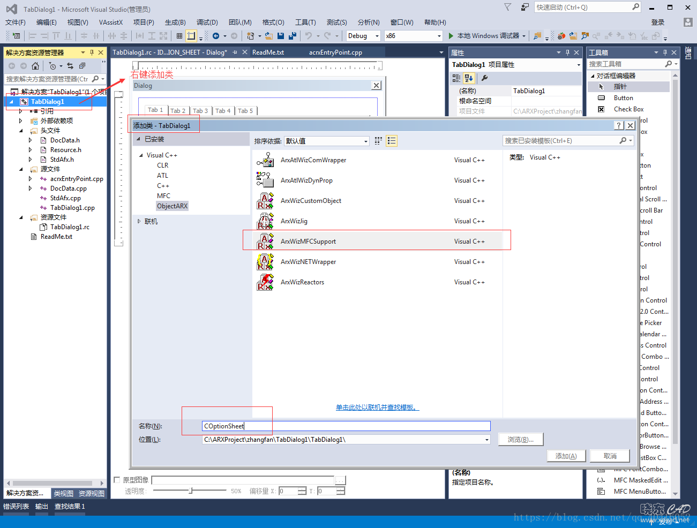
Task: Collapse the Installed templates node
Action: 138,139
